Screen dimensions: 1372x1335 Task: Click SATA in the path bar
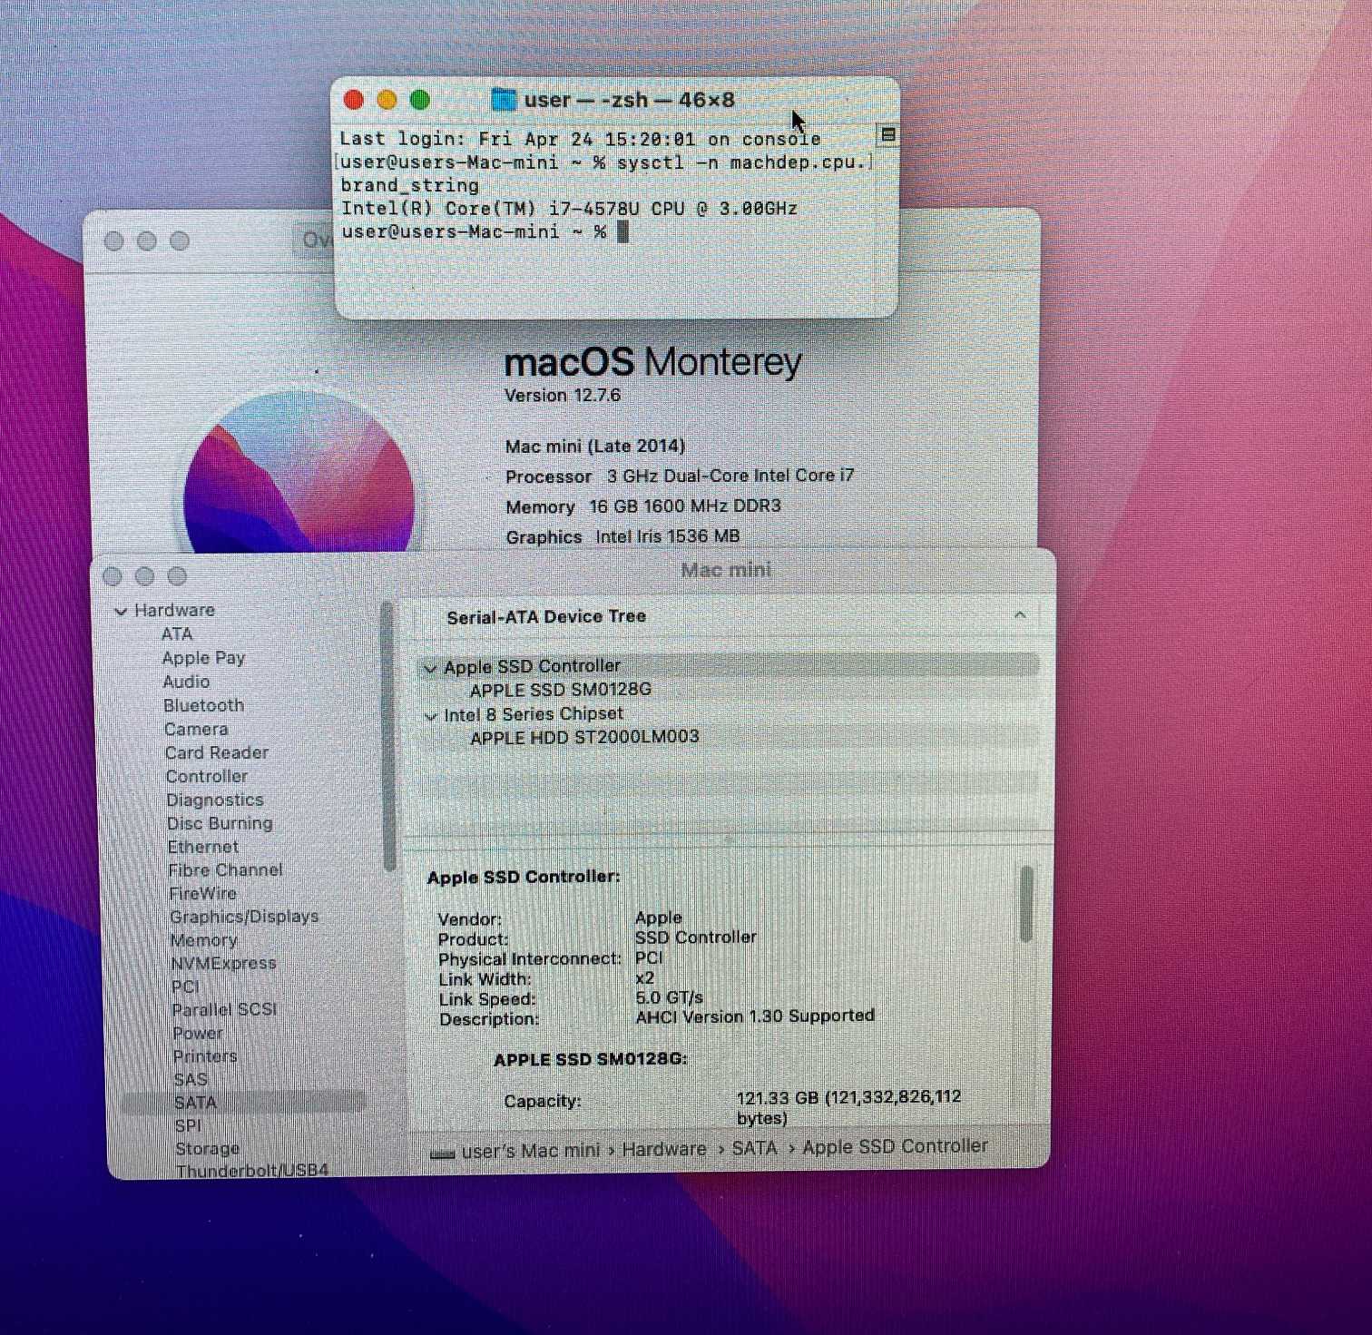pyautogui.click(x=755, y=1148)
